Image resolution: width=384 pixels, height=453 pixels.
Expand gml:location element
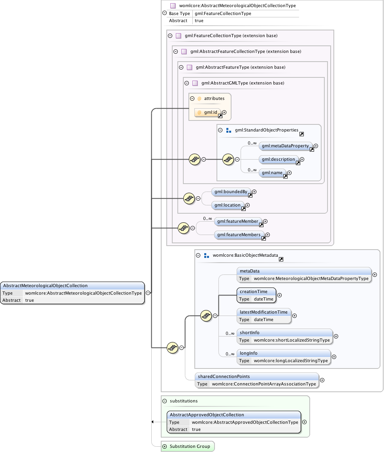[247, 205]
